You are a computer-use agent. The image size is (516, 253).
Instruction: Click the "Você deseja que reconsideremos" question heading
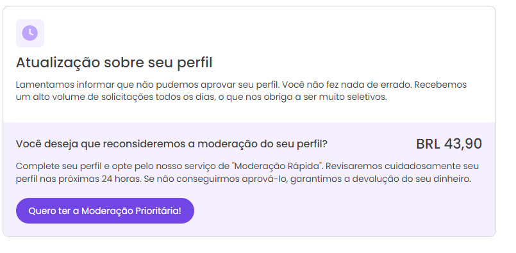(x=171, y=143)
